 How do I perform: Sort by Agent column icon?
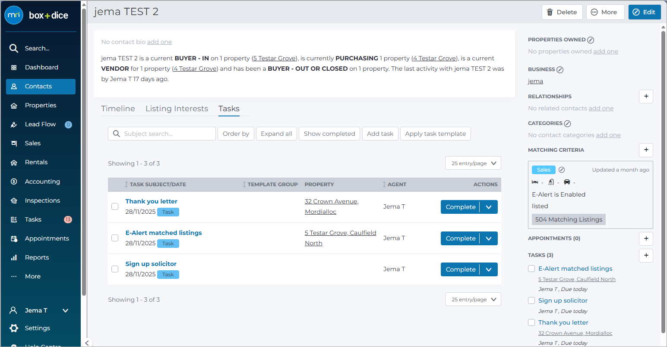(384, 184)
